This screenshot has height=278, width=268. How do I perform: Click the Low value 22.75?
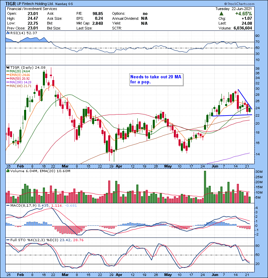[x=33, y=23]
